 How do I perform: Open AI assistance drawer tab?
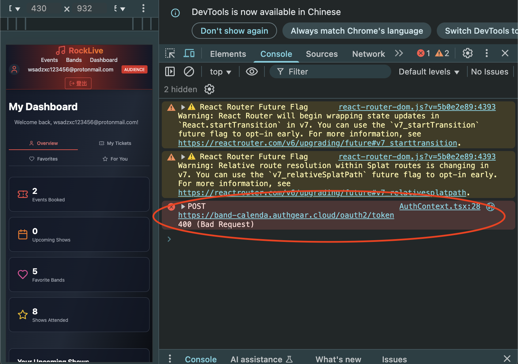tap(261, 359)
